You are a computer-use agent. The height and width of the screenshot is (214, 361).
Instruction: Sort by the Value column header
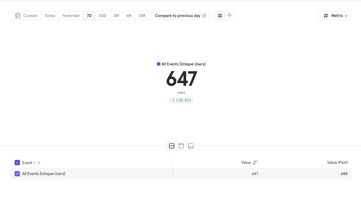point(246,163)
